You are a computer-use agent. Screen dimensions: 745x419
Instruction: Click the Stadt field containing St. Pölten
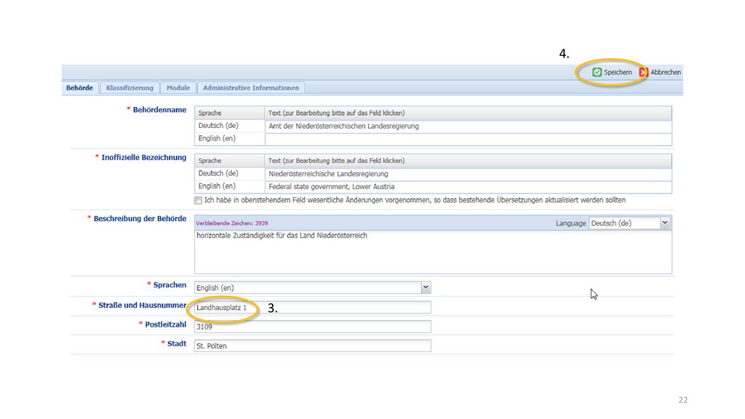tap(313, 346)
